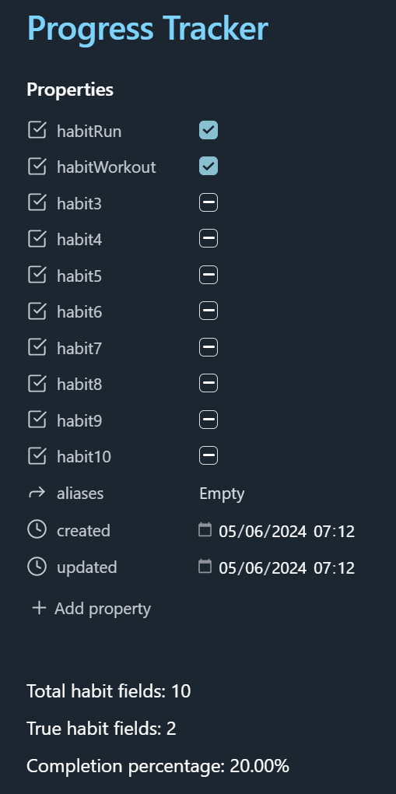Image resolution: width=396 pixels, height=794 pixels.
Task: Check the habit7 checkbox
Action: coord(209,347)
